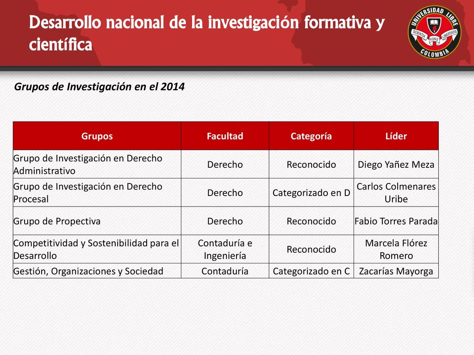Select leader 'Marcela Flórez Romero'
474x355 pixels.
396,249
